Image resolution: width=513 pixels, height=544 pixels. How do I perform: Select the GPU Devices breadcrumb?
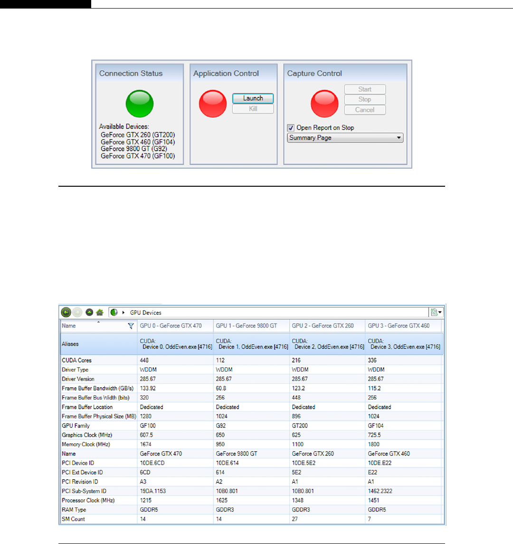(146, 313)
